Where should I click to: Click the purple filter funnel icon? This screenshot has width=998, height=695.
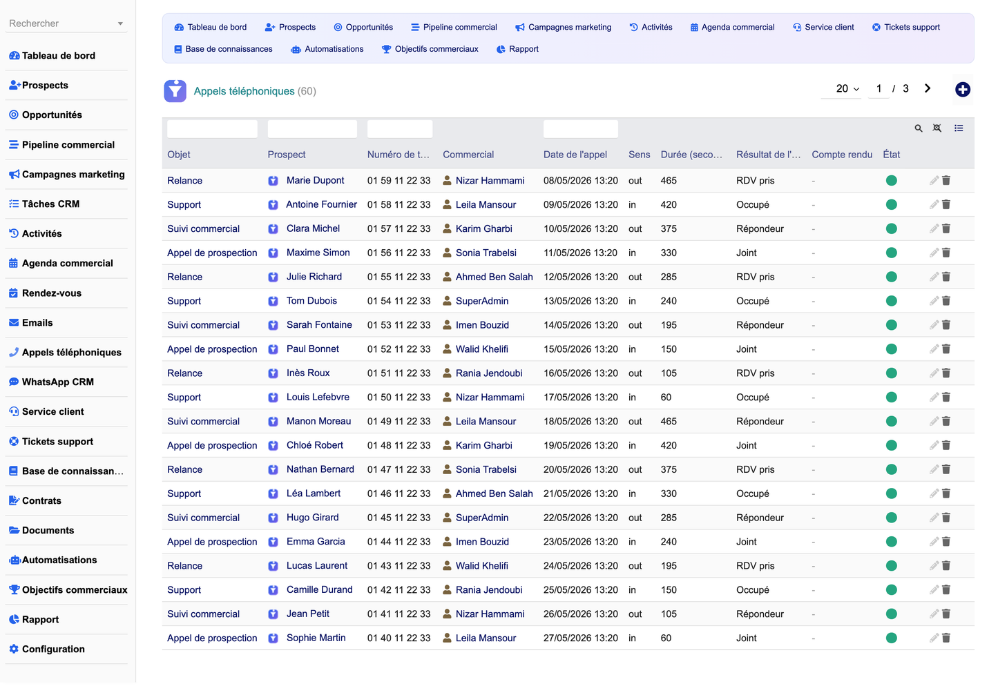pyautogui.click(x=175, y=91)
